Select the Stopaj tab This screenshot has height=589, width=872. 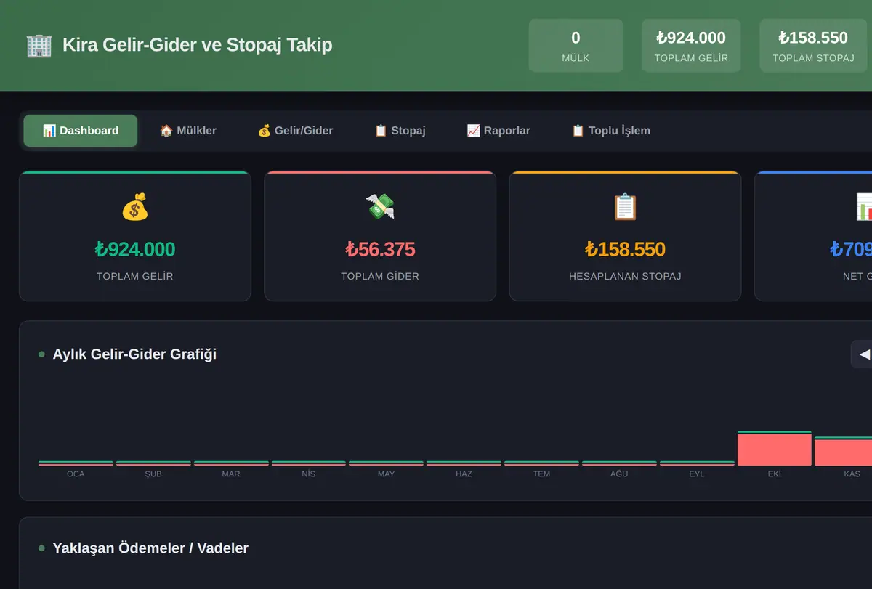400,131
